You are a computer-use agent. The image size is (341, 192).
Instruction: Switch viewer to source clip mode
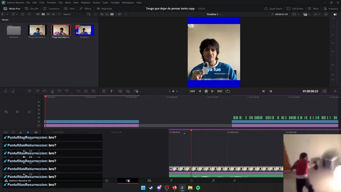[102, 14]
